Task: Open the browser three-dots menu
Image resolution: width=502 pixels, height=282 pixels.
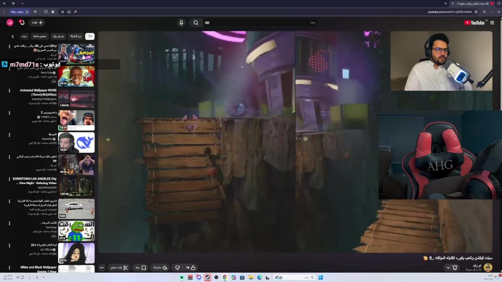Action: [x=4, y=12]
